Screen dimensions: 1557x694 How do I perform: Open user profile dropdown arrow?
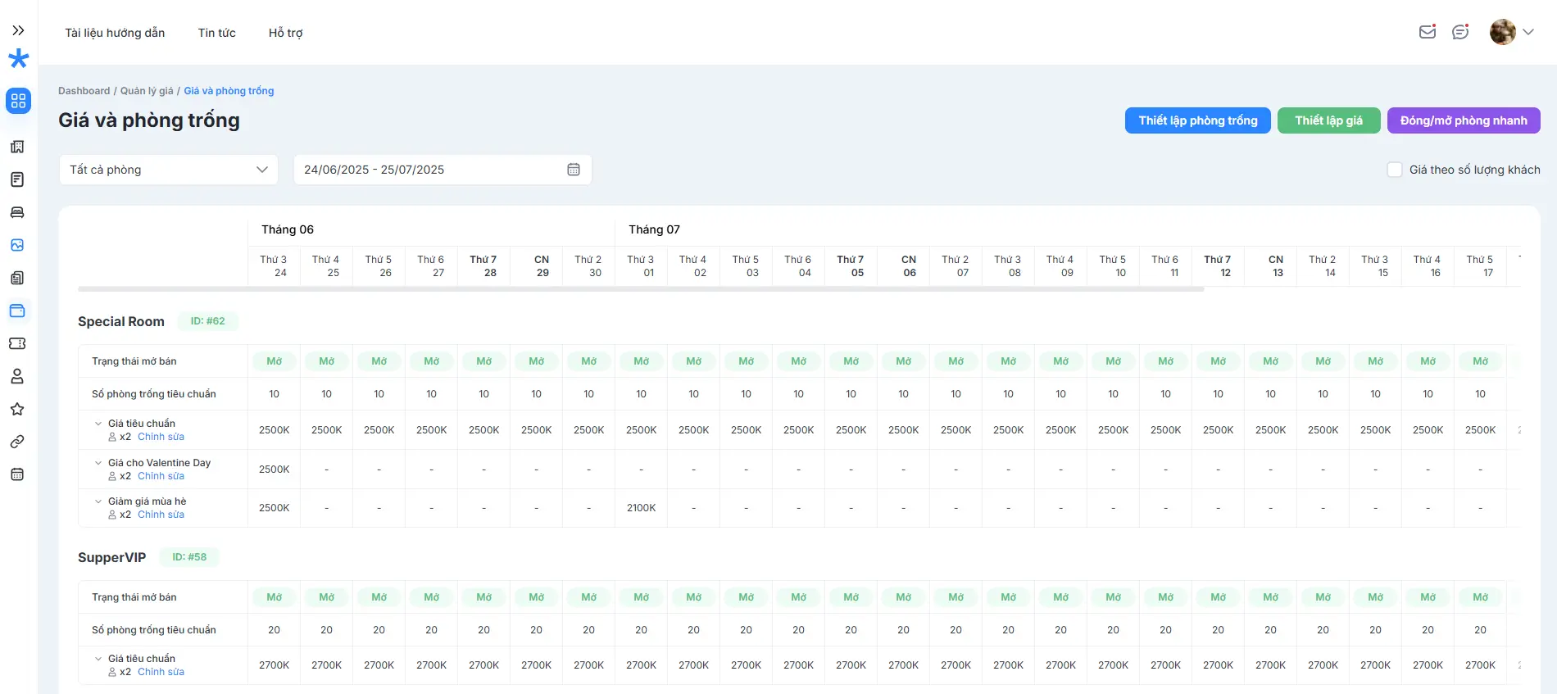tap(1528, 32)
